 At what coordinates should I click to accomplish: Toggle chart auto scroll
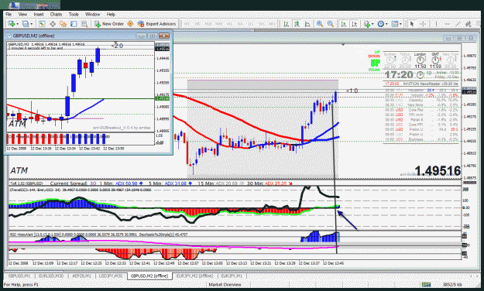coord(344,24)
